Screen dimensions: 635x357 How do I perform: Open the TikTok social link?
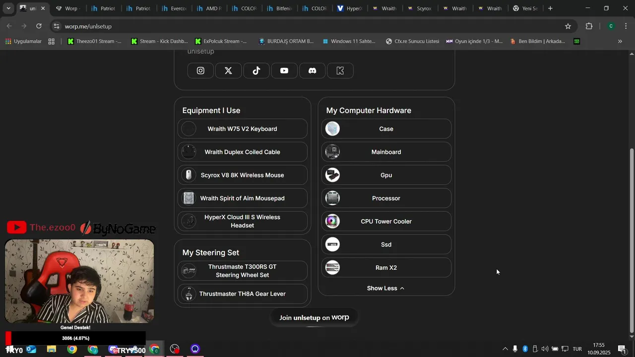(x=256, y=70)
